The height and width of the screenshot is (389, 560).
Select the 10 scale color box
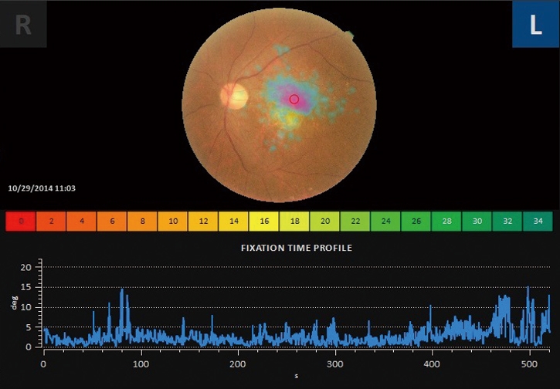click(173, 222)
